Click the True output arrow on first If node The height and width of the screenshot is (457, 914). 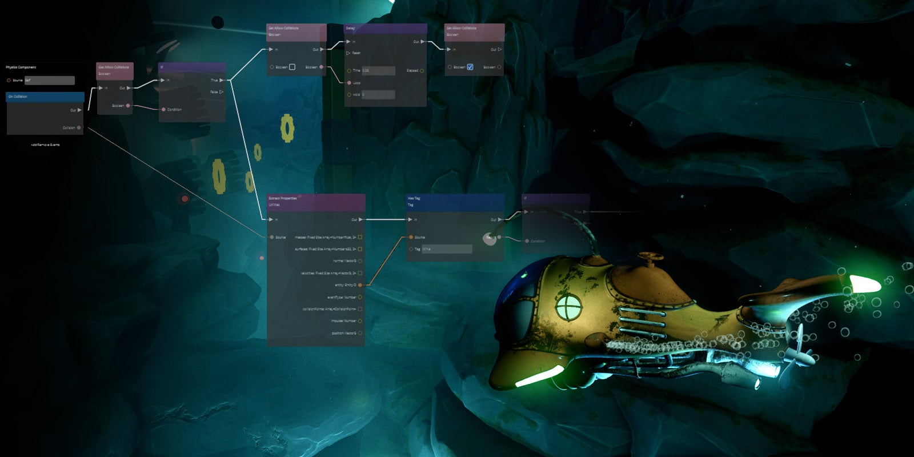coord(222,80)
